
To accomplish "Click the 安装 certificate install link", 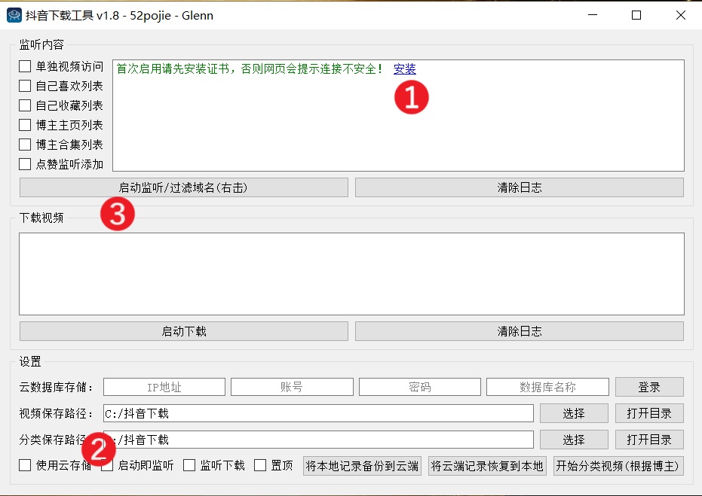I will (405, 68).
